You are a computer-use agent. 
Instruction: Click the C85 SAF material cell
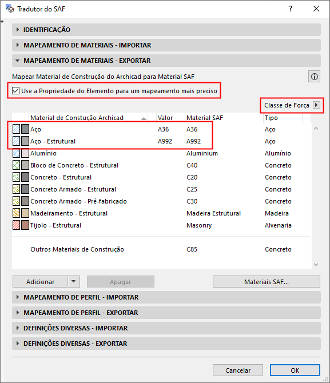click(192, 249)
